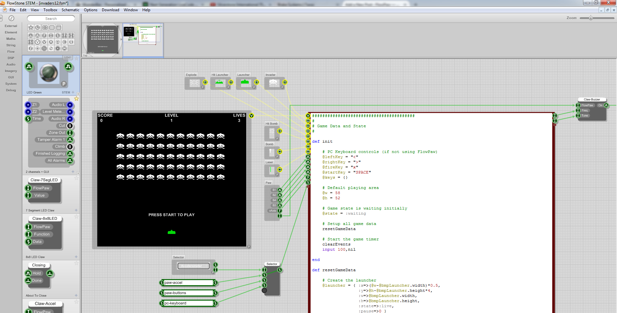The height and width of the screenshot is (313, 617).
Task: Open properties P of Bomb module
Action: click(x=277, y=157)
